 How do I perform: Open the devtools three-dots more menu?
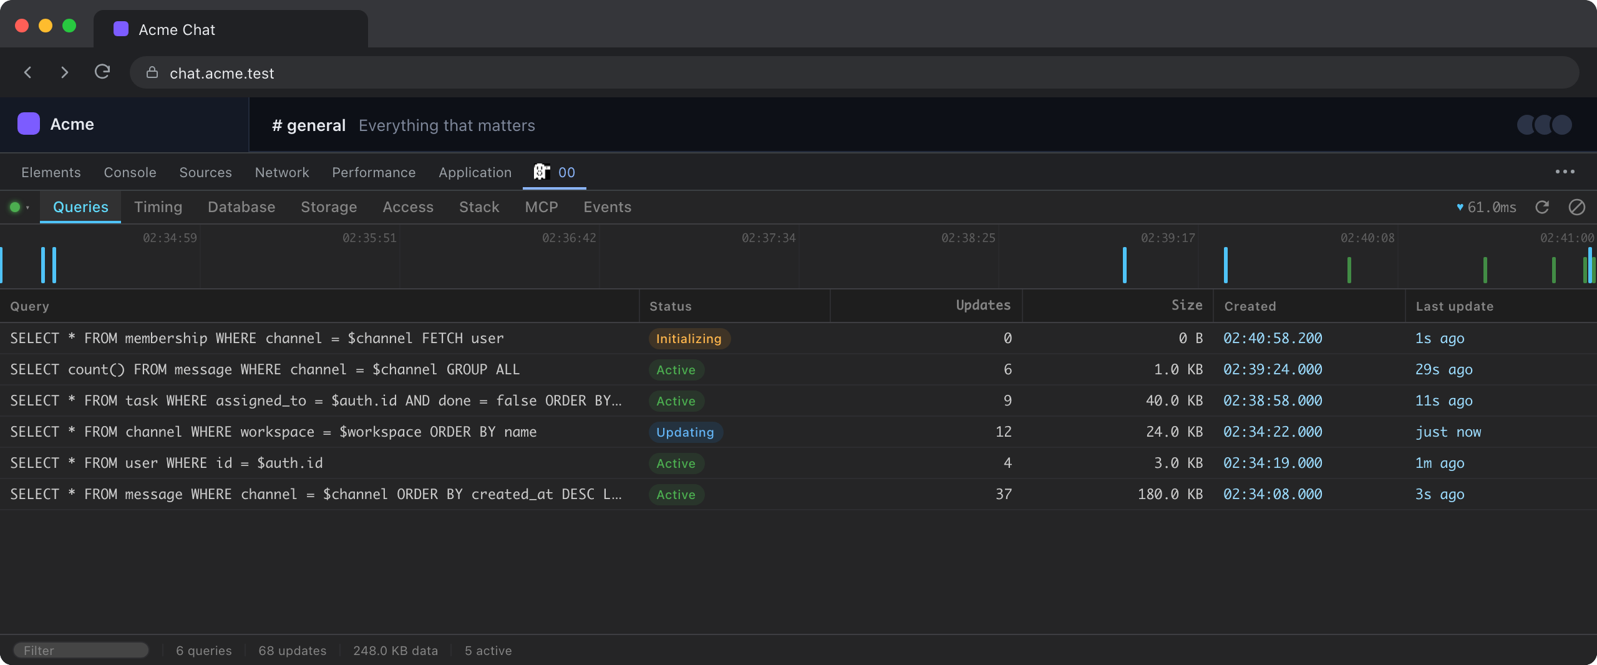[1565, 172]
